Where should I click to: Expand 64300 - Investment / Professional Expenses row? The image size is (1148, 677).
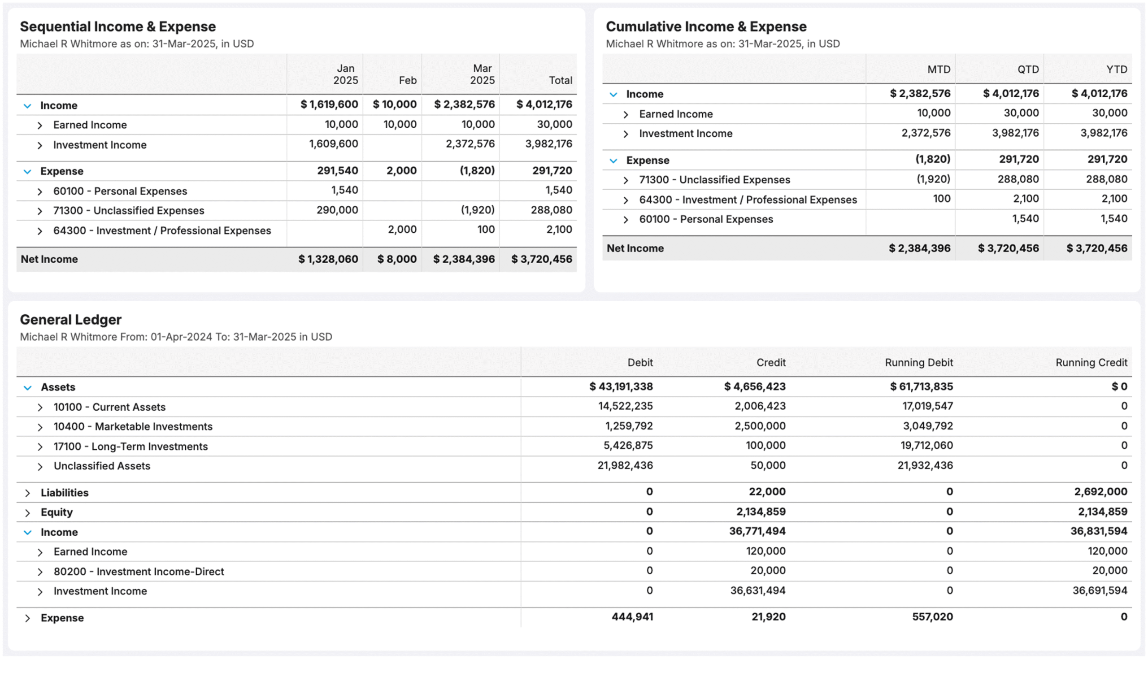40,230
